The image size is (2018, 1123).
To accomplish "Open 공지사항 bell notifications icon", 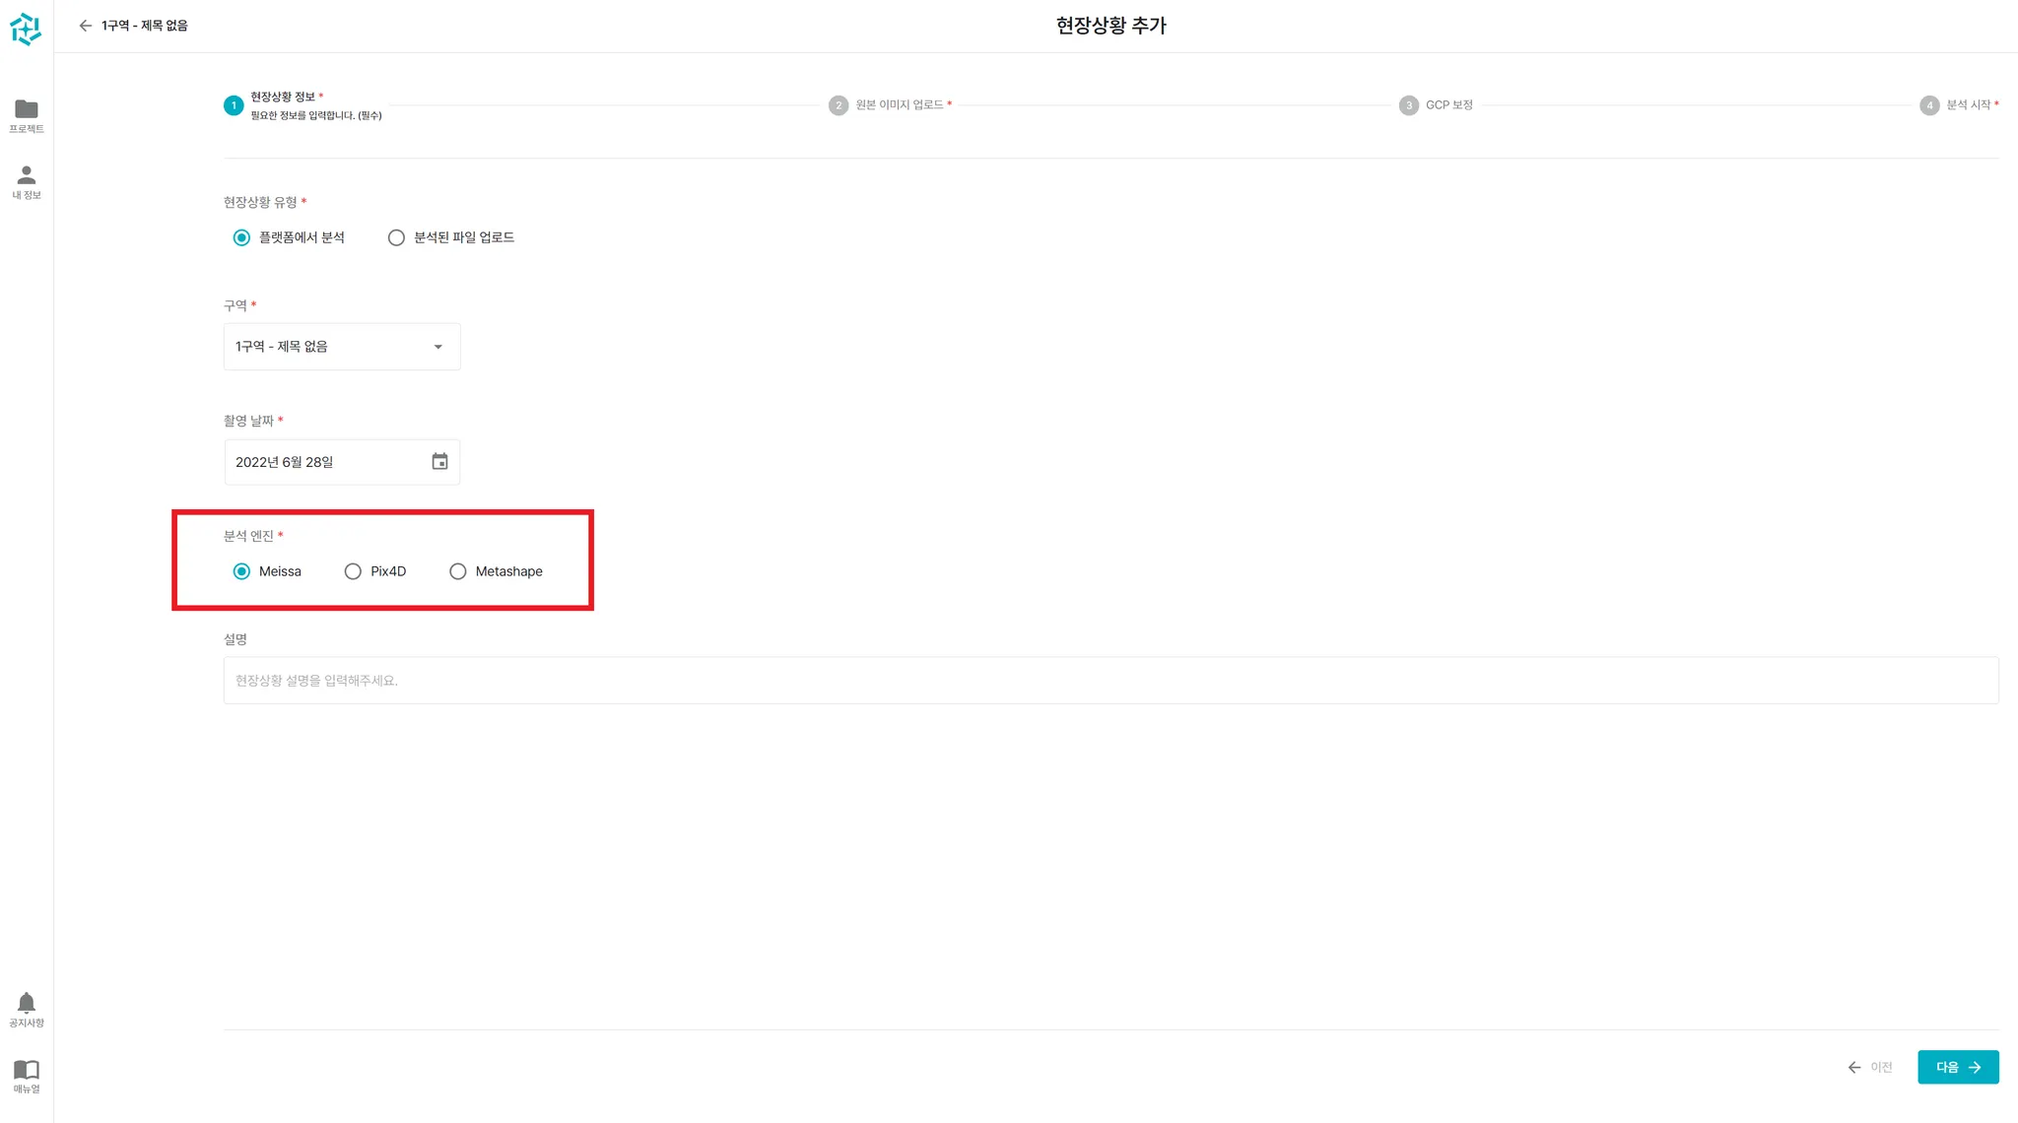I will point(27,1003).
